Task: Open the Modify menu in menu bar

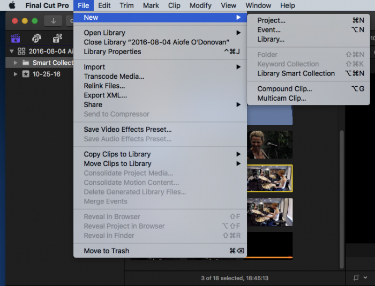Action: [x=200, y=5]
